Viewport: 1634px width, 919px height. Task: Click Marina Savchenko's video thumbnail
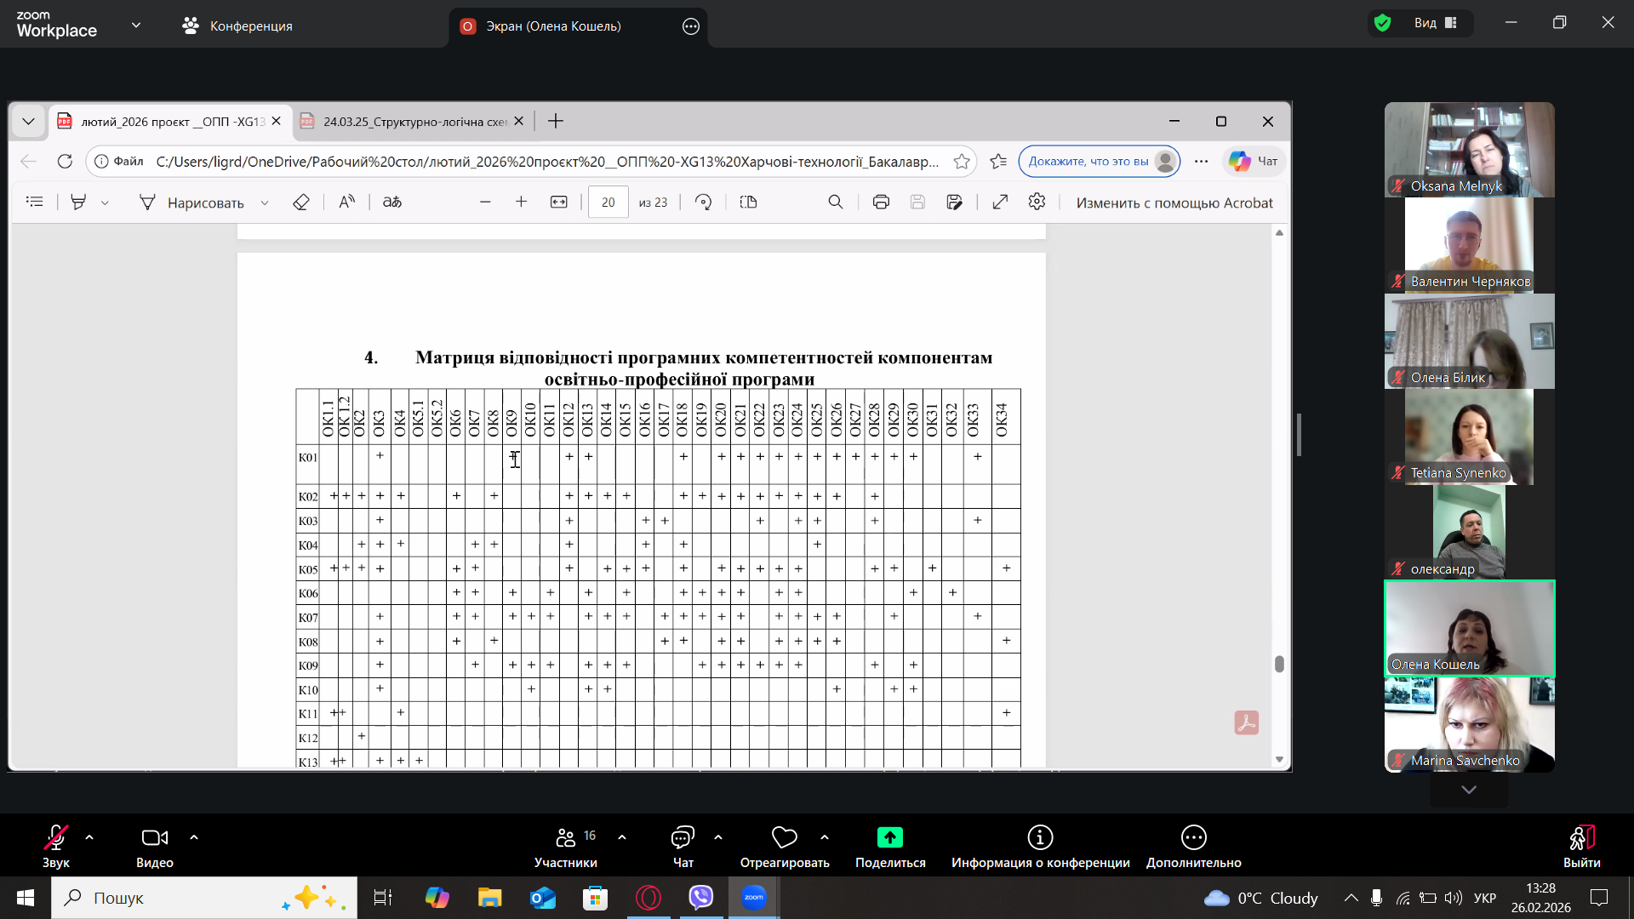coord(1469,723)
